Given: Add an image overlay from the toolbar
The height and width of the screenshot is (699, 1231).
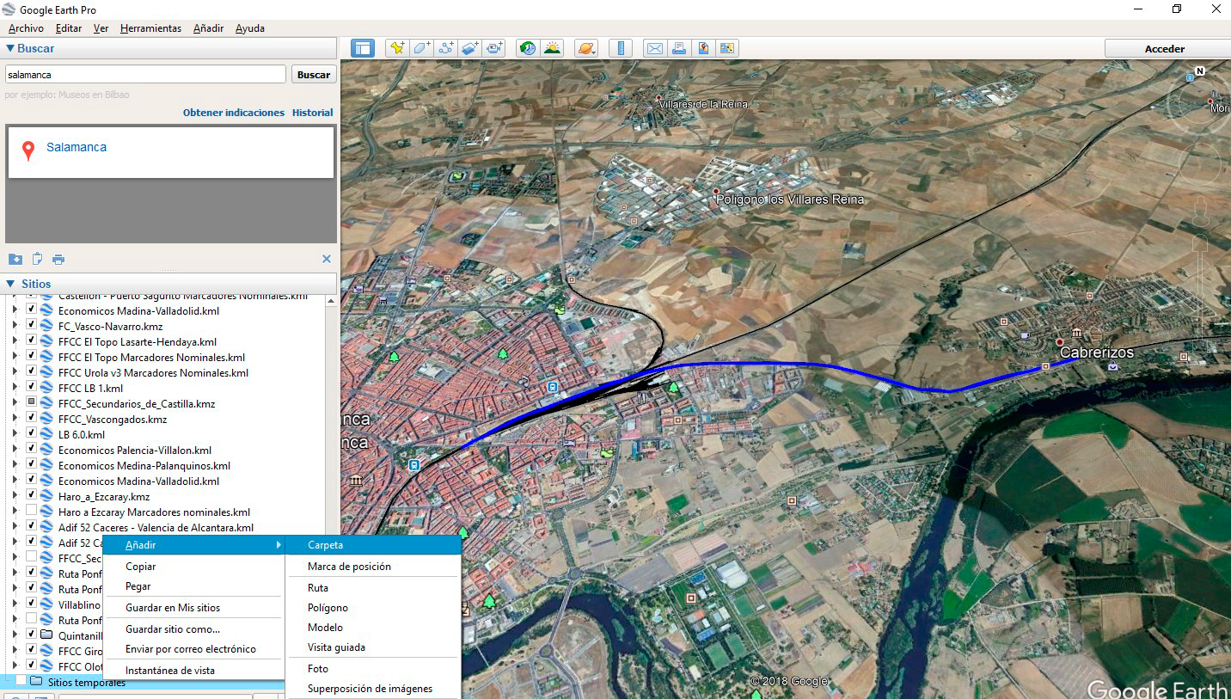Looking at the screenshot, I should [x=469, y=48].
